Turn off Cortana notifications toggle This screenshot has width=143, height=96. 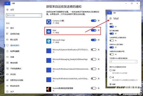coord(94,21)
